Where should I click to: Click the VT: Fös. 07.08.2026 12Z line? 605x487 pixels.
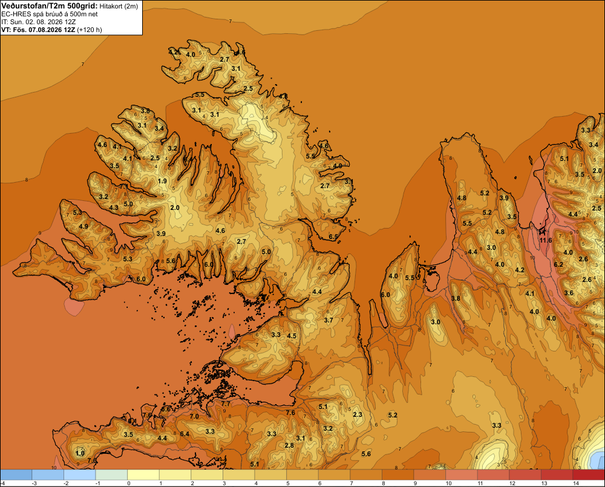click(x=51, y=30)
